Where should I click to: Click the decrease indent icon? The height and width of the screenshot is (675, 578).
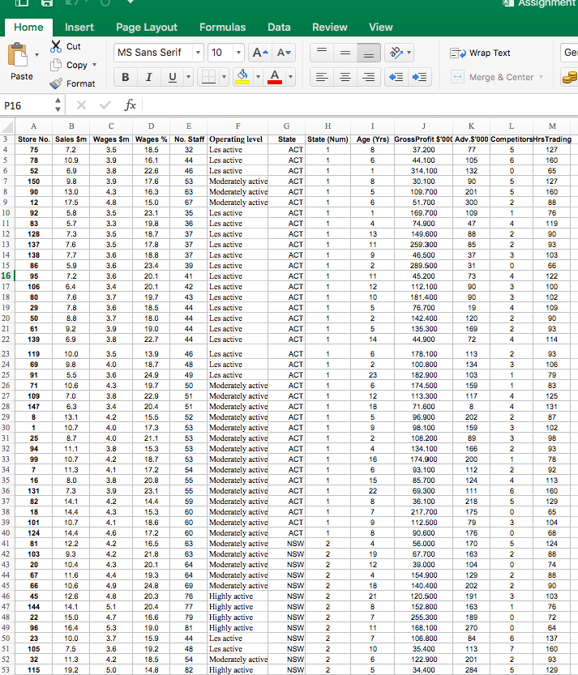[x=396, y=77]
